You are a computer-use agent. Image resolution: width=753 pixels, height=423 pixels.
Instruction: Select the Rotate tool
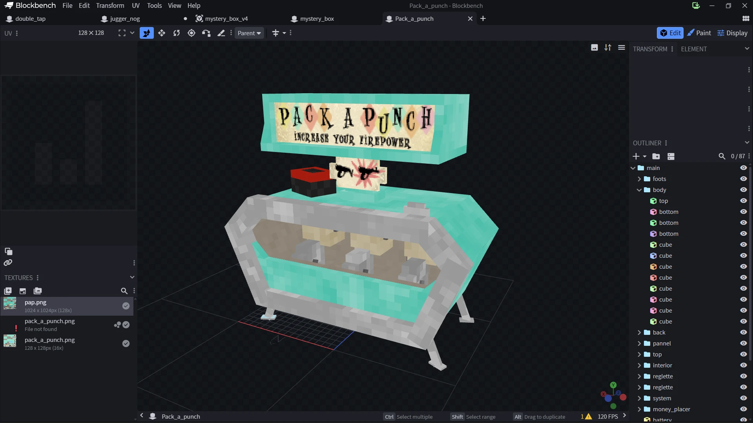coord(177,33)
